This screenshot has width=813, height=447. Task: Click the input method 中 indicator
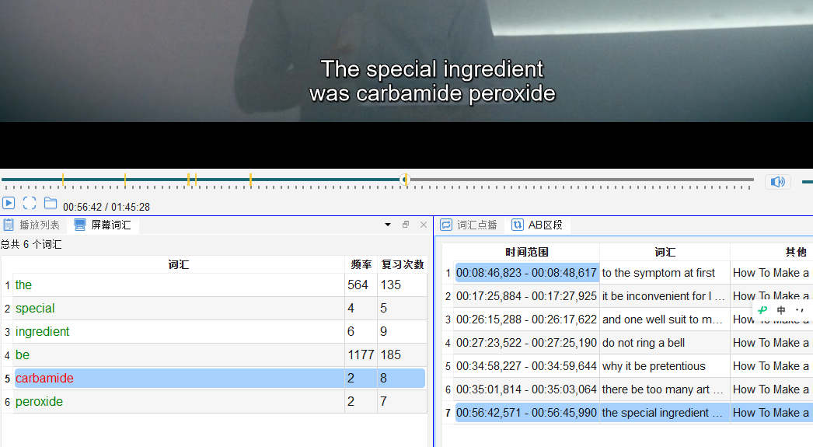point(781,310)
